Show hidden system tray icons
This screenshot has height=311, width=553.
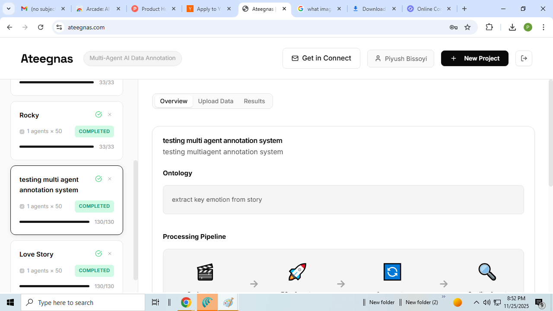pyautogui.click(x=477, y=302)
